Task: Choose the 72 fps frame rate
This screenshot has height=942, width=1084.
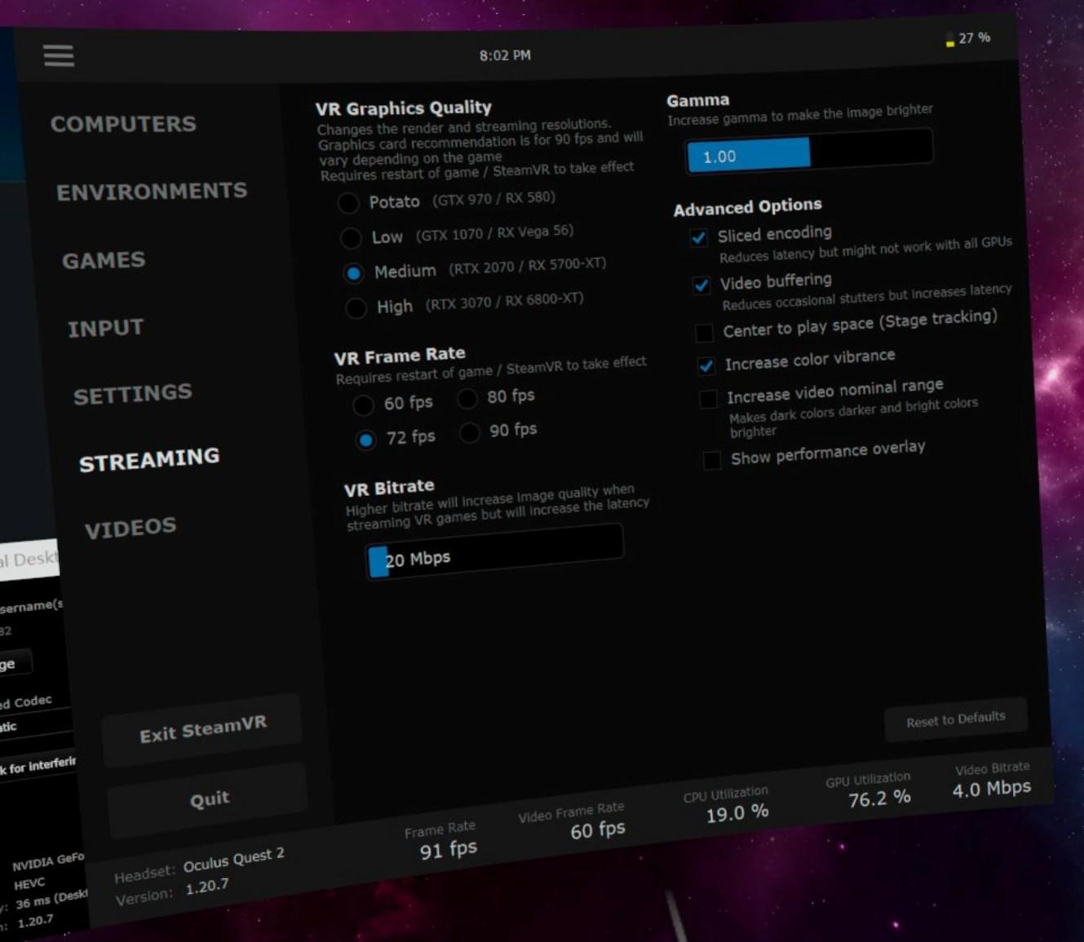Action: (365, 440)
